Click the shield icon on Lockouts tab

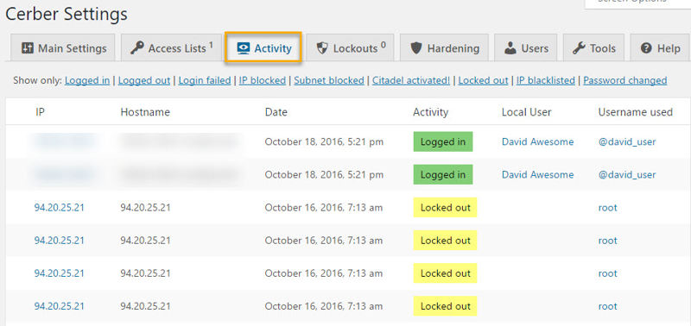pyautogui.click(x=322, y=48)
